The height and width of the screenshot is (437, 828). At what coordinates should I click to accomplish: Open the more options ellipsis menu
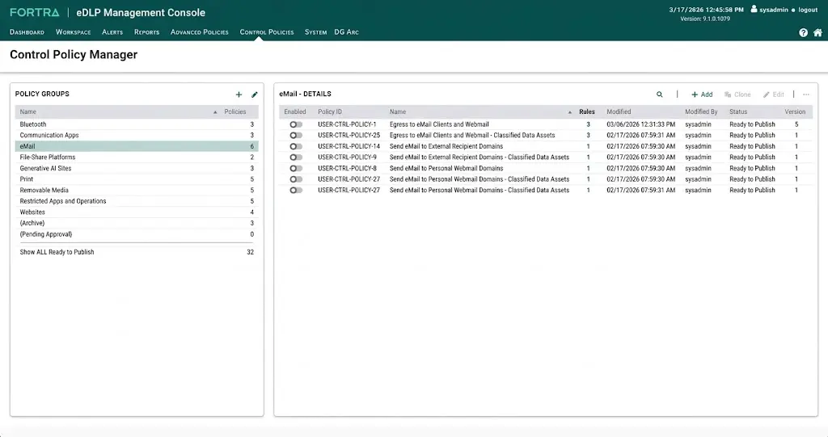(806, 95)
